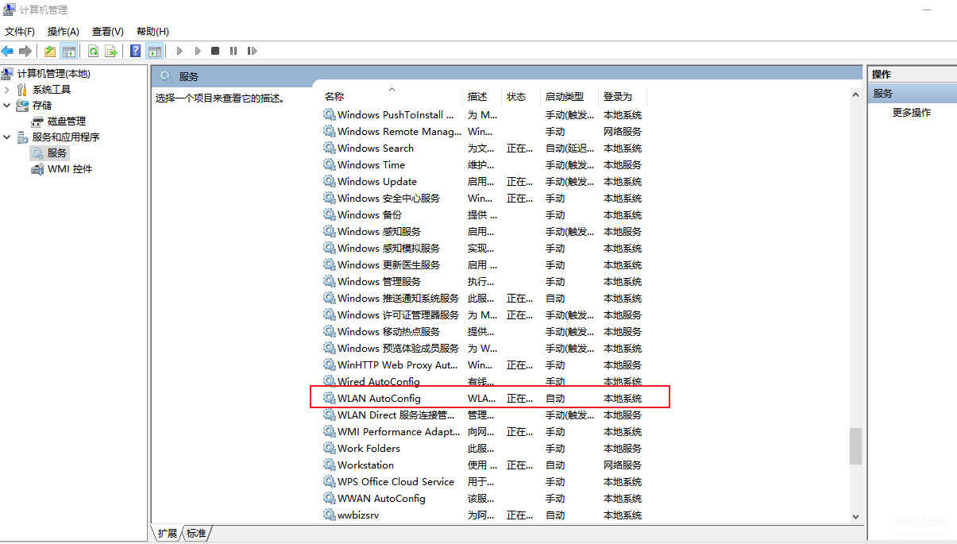Click the gear icon beside WWAN AutoConfig
Image resolution: width=957 pixels, height=544 pixels.
pyautogui.click(x=330, y=498)
